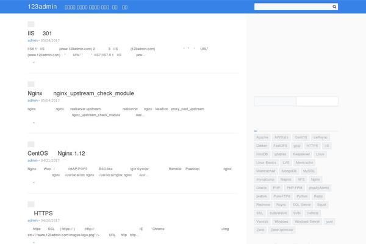Select the IIS tag in tag cloud
Viewport: 366px width, 244px height.
[x=326, y=146]
